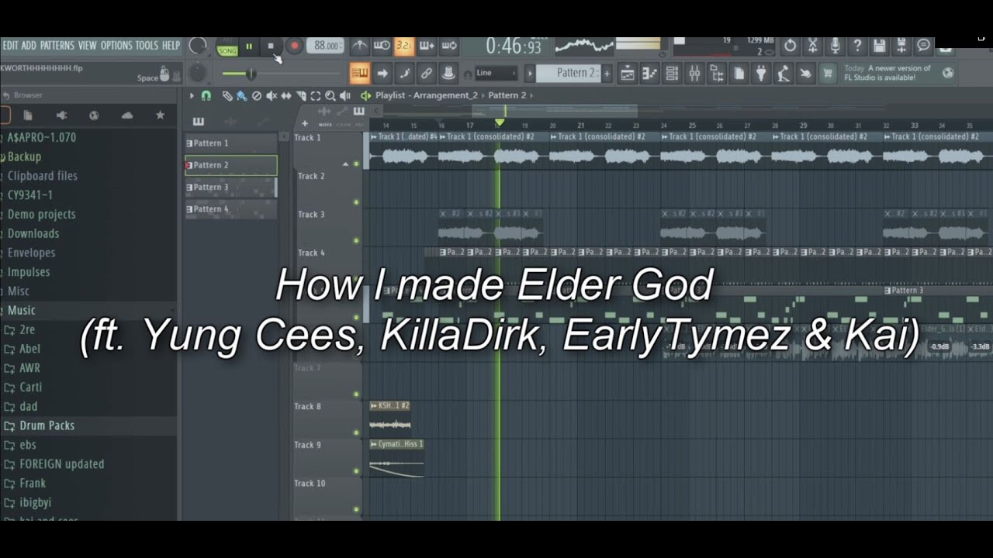Open the project picker page icon
Viewport: 993px width, 558px height.
point(739,74)
